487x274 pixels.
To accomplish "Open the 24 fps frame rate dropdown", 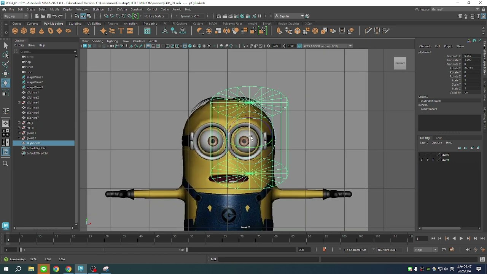I will 426,250.
